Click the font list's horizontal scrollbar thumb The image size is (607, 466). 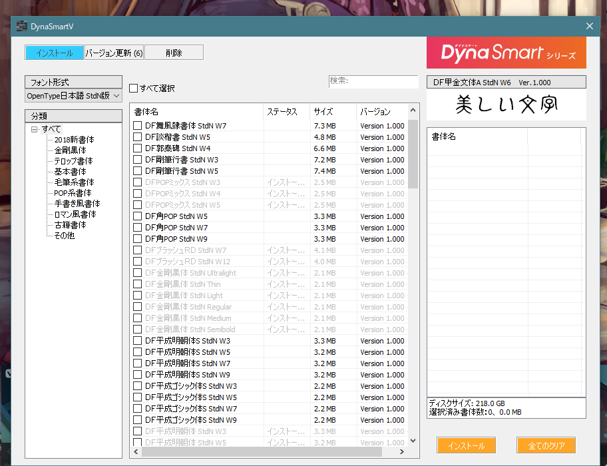point(262,451)
